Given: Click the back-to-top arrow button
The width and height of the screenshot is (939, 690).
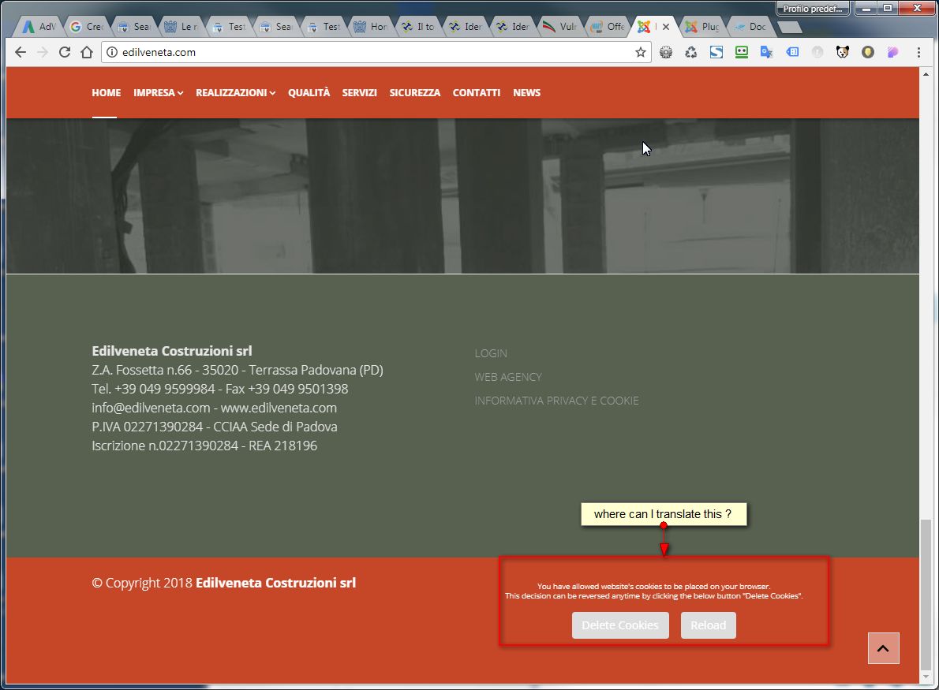Looking at the screenshot, I should (x=883, y=648).
